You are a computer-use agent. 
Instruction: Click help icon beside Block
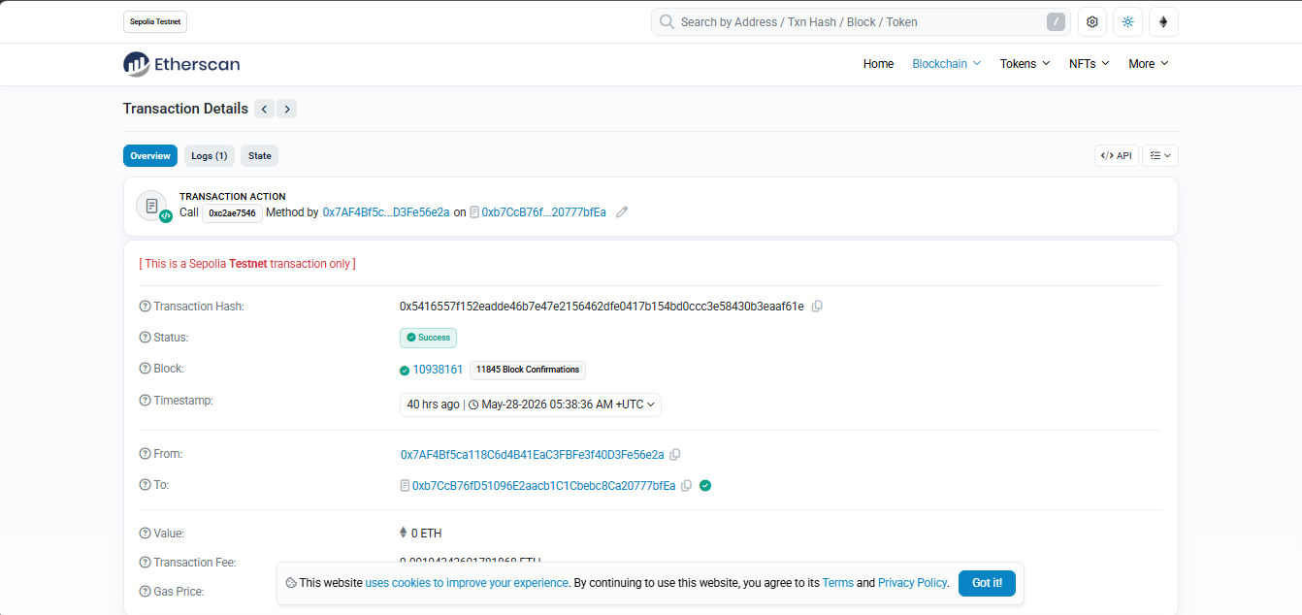(x=146, y=369)
